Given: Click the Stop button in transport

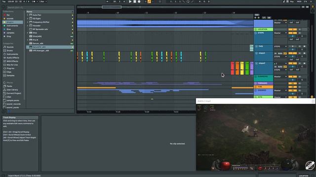Looking at the screenshot, I should pos(135,1).
